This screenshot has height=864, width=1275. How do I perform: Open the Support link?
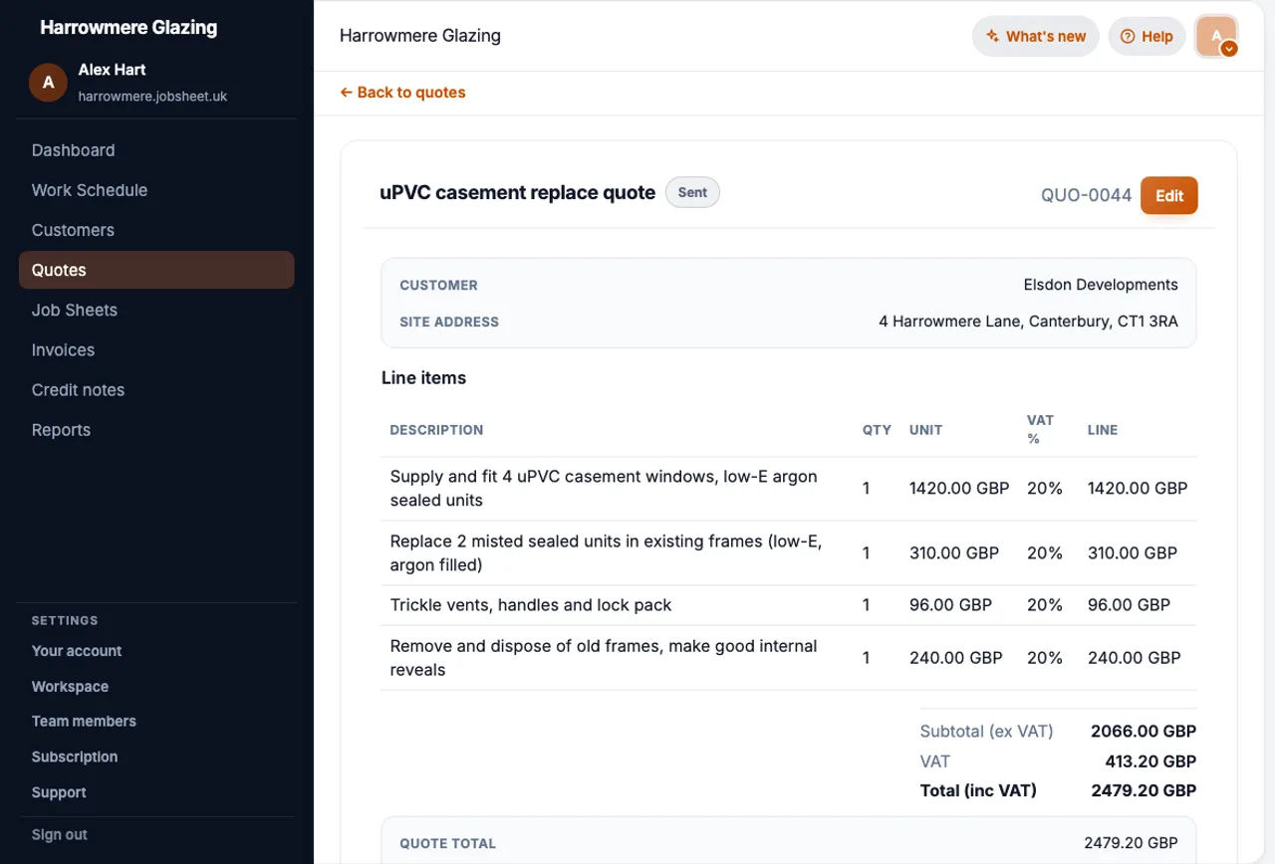[59, 792]
